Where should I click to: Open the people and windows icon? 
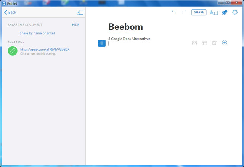214,12
